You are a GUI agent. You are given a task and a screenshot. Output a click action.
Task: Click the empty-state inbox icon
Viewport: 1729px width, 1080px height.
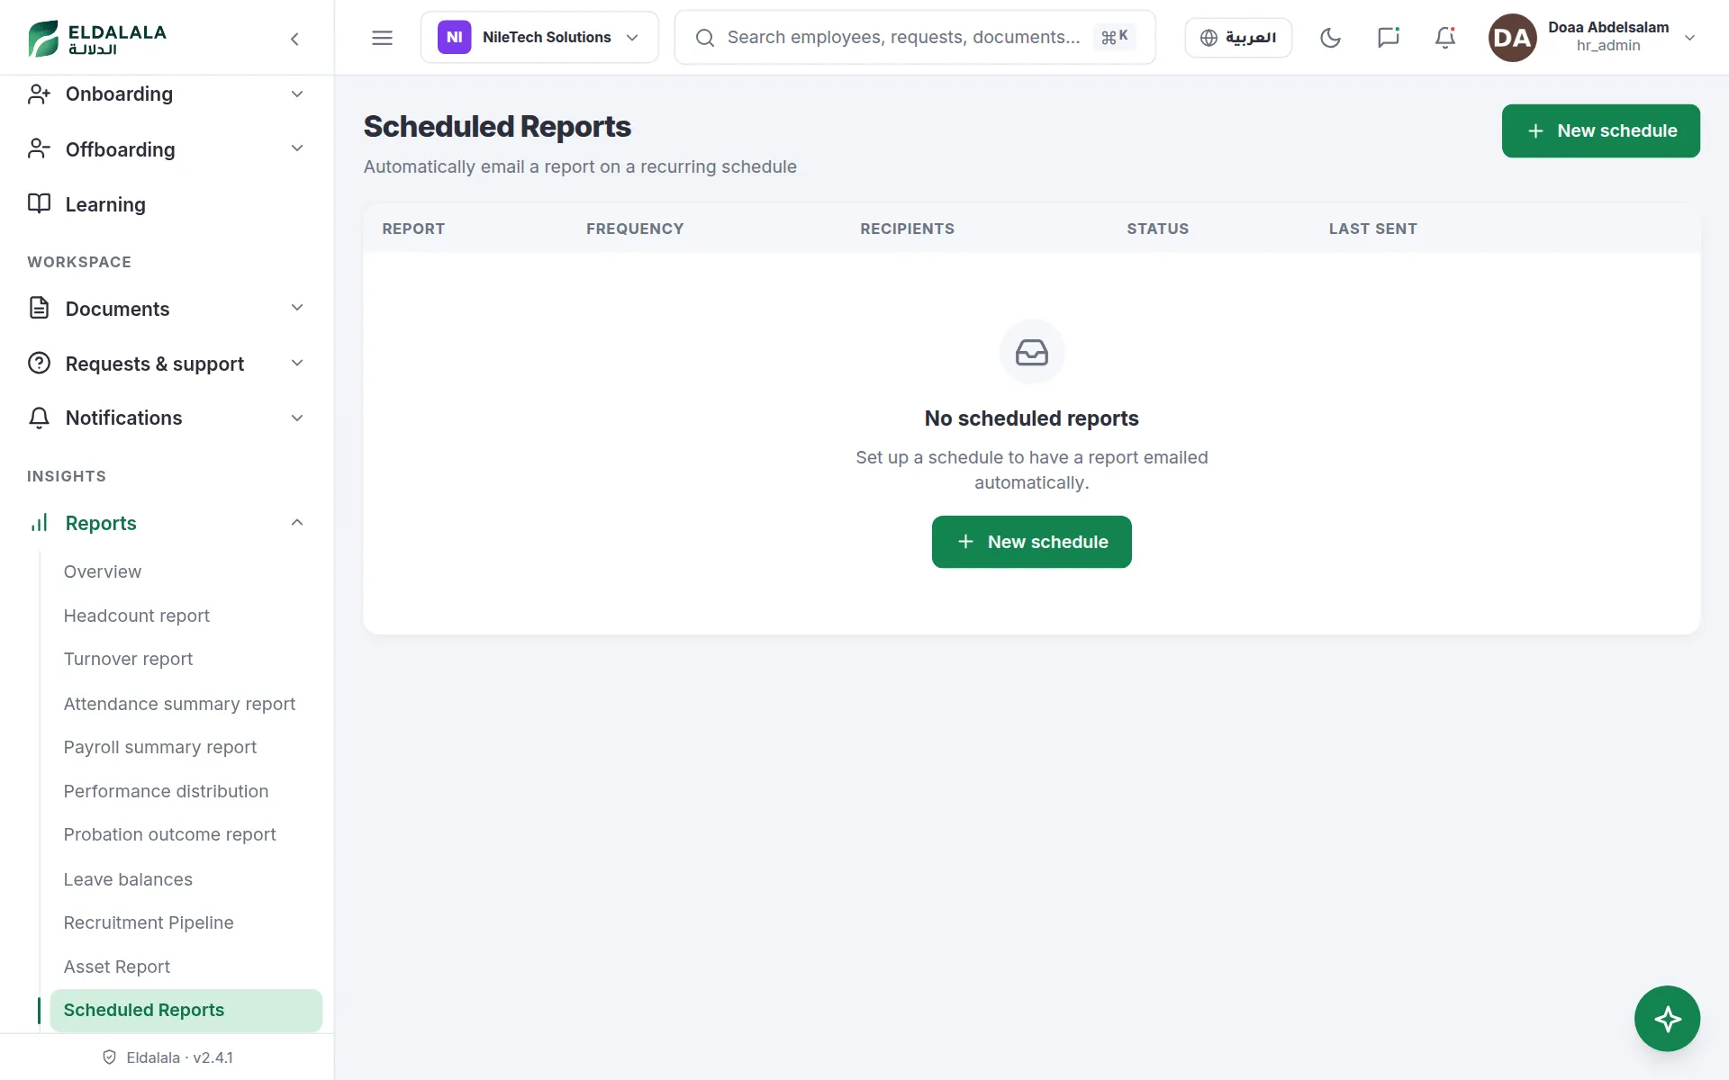[x=1032, y=352]
